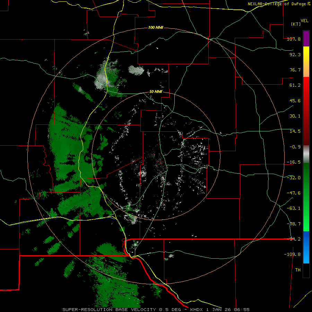Click the -78.7 velocity scale value

click(294, 224)
